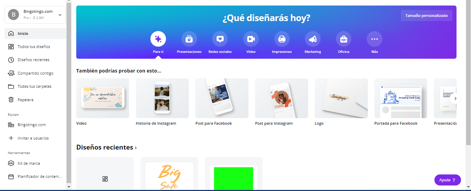471x191 pixels.
Task: Click the Historia de Instagram caption
Action: [156, 123]
